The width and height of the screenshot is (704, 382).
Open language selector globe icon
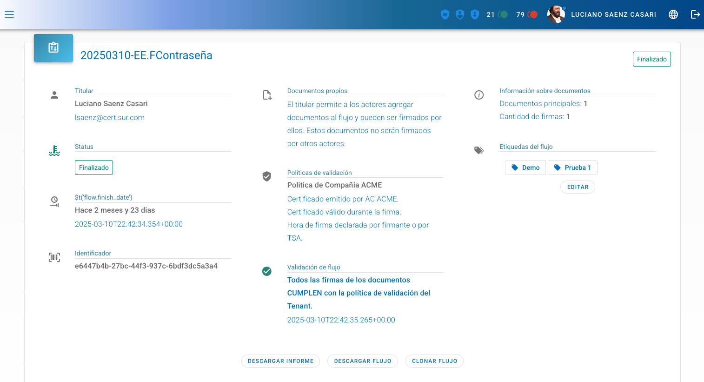[x=673, y=14]
